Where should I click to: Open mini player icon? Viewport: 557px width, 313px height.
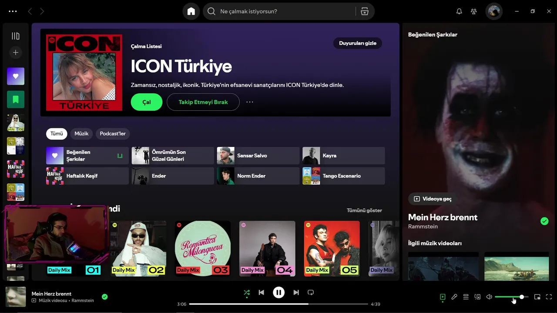click(x=537, y=297)
